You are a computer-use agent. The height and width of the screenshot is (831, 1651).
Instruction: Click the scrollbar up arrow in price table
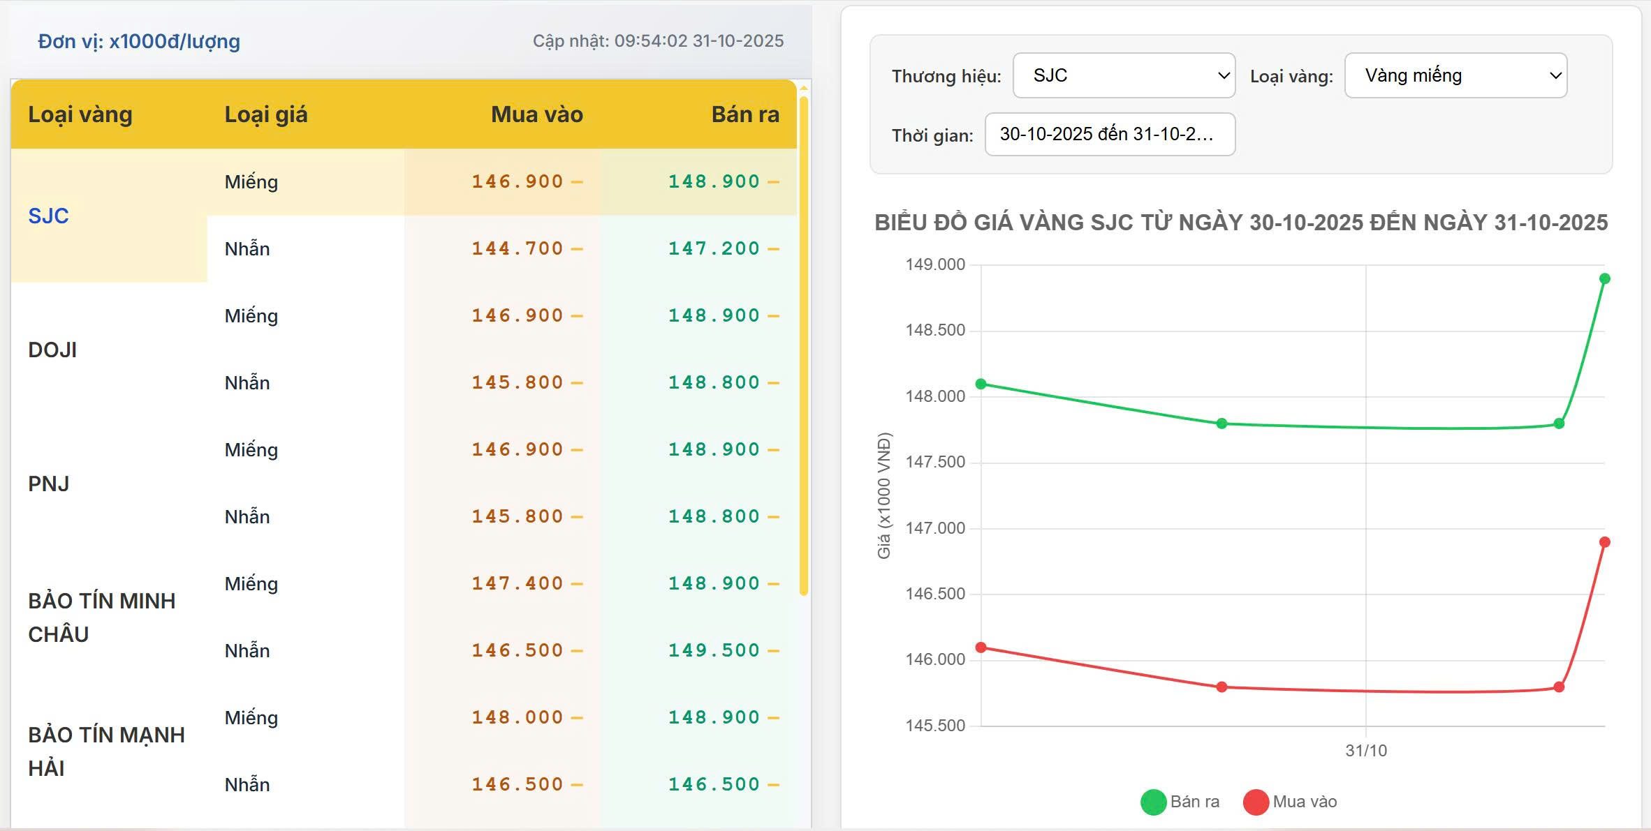point(804,88)
